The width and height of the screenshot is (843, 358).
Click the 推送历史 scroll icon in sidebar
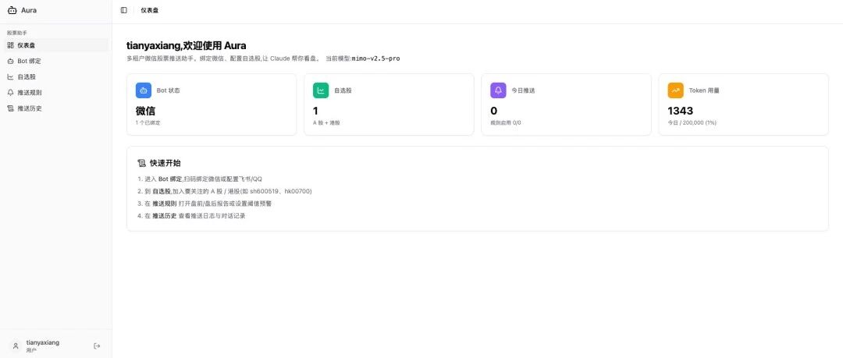pyautogui.click(x=10, y=108)
